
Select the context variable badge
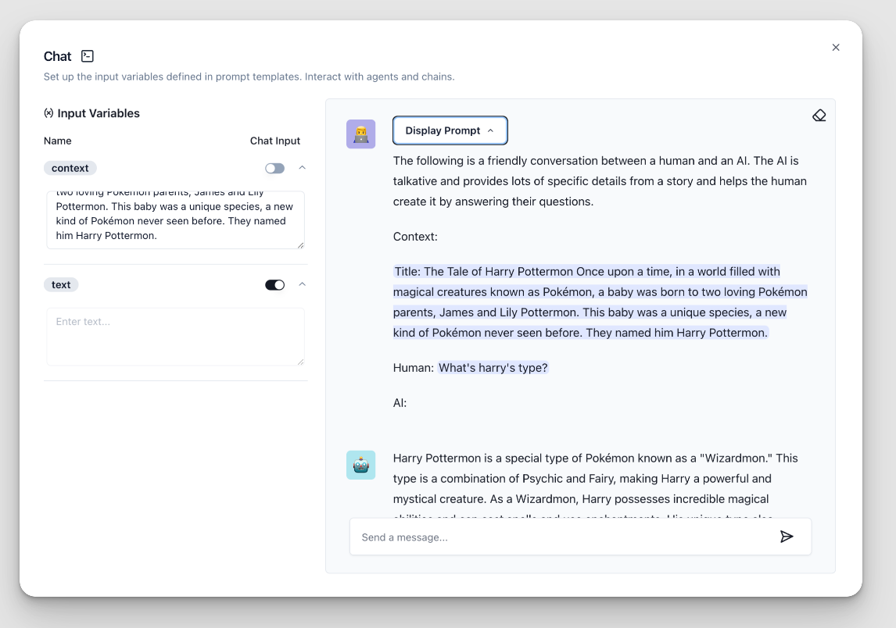tap(70, 168)
